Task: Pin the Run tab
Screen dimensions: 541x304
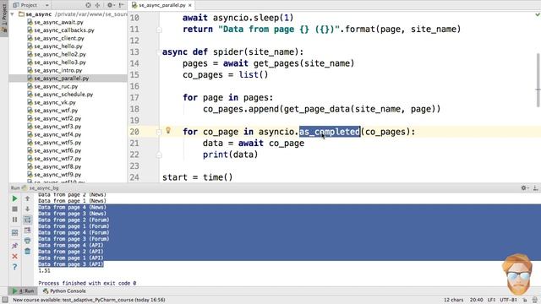Action: [x=14, y=246]
